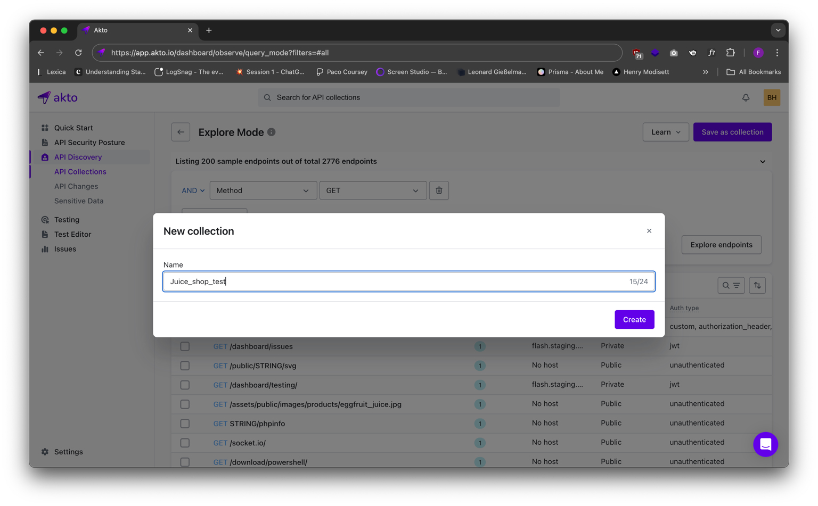Check the /dashboard/issues endpoint checkbox
The height and width of the screenshot is (506, 818).
[185, 346]
